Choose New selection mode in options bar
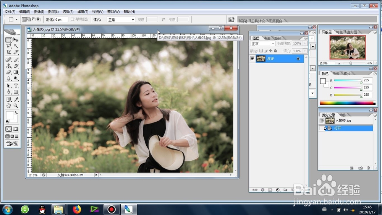382x215 pixels. point(24,19)
